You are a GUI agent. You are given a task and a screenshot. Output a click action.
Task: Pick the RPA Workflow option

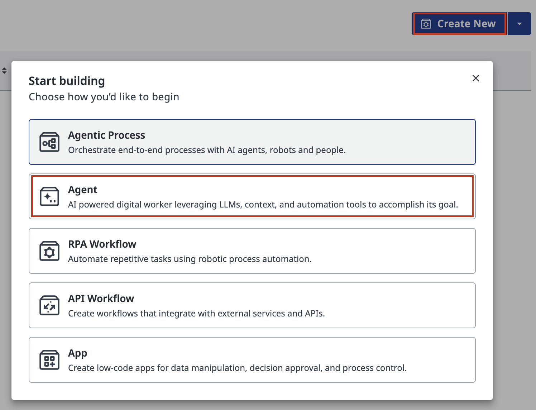click(x=252, y=251)
